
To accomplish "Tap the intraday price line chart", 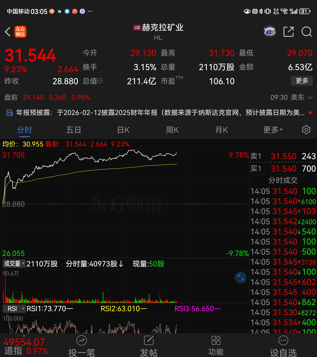I will 126,204.
